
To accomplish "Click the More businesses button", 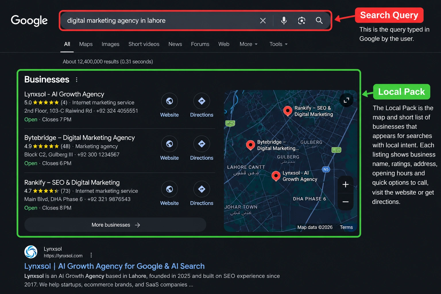I will pos(115,225).
